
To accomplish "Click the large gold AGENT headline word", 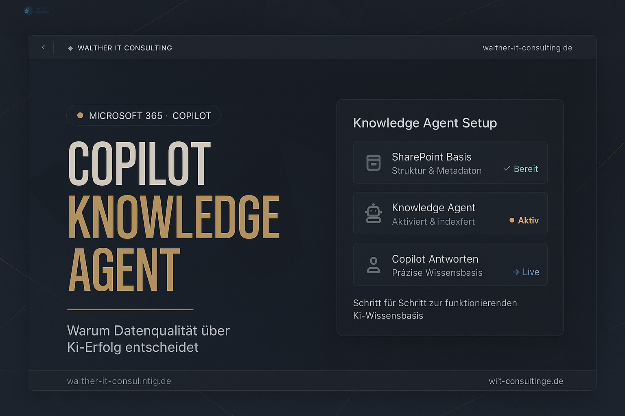I will pyautogui.click(x=124, y=270).
